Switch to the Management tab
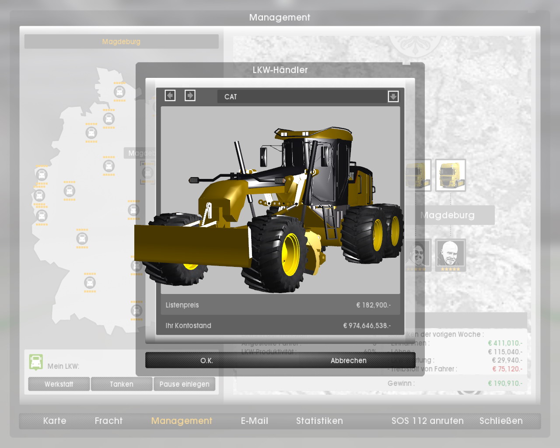The width and height of the screenshot is (560, 448). click(182, 421)
